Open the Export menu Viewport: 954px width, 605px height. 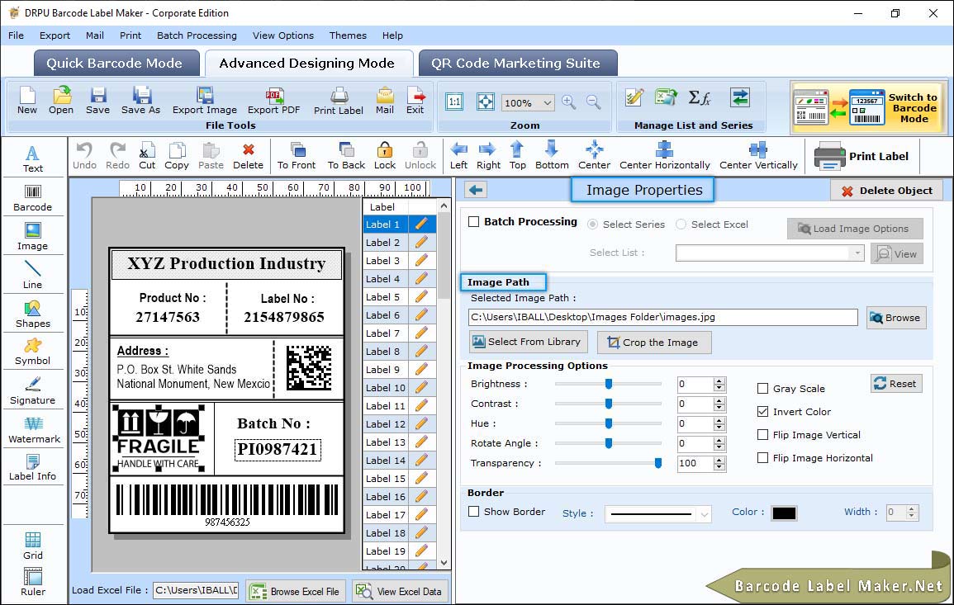tap(55, 35)
